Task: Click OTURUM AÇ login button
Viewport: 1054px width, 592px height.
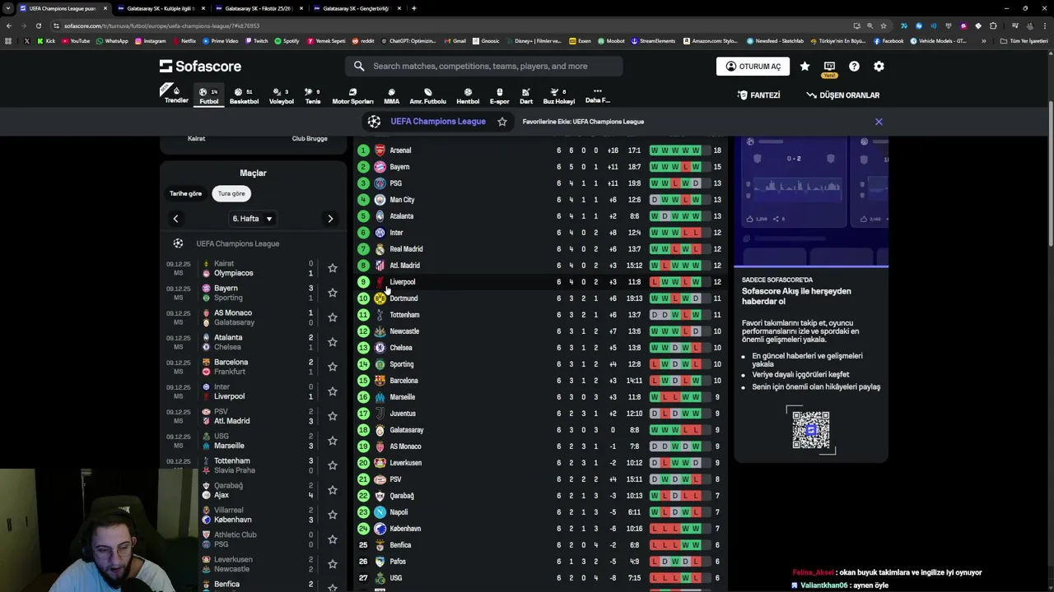Action: click(753, 67)
